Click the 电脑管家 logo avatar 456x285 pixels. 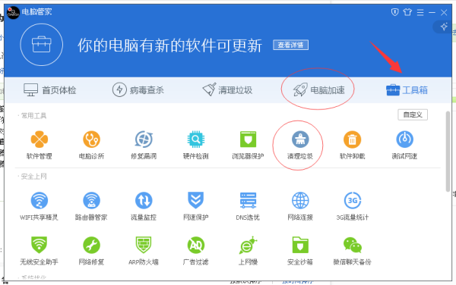pos(13,12)
